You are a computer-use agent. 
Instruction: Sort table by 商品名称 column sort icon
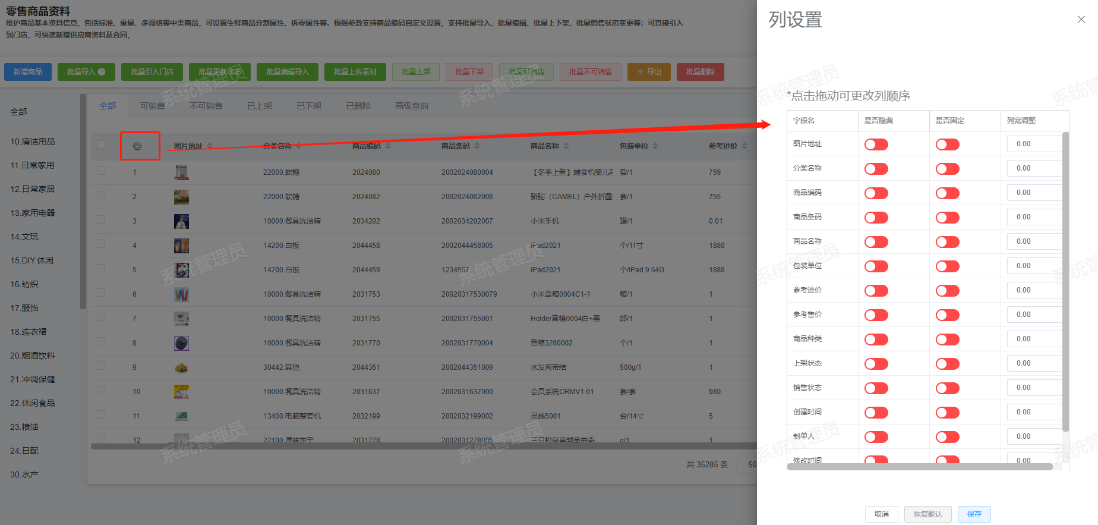(566, 146)
